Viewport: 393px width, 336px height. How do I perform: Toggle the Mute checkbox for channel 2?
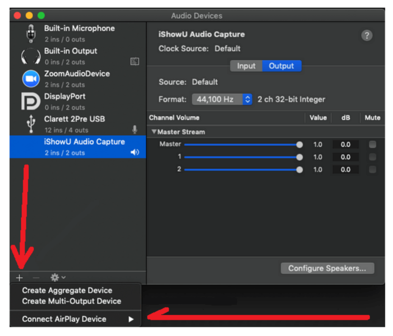(x=373, y=169)
